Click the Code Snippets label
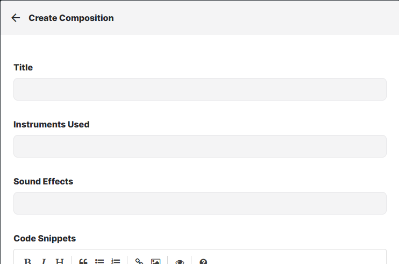Screen dimensions: 399x264 45,239
